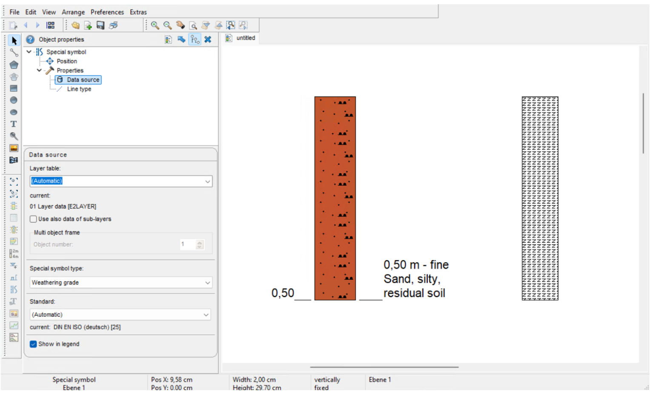Collapse the Properties tree node
Screen dimensions: 652x394
click(39, 71)
